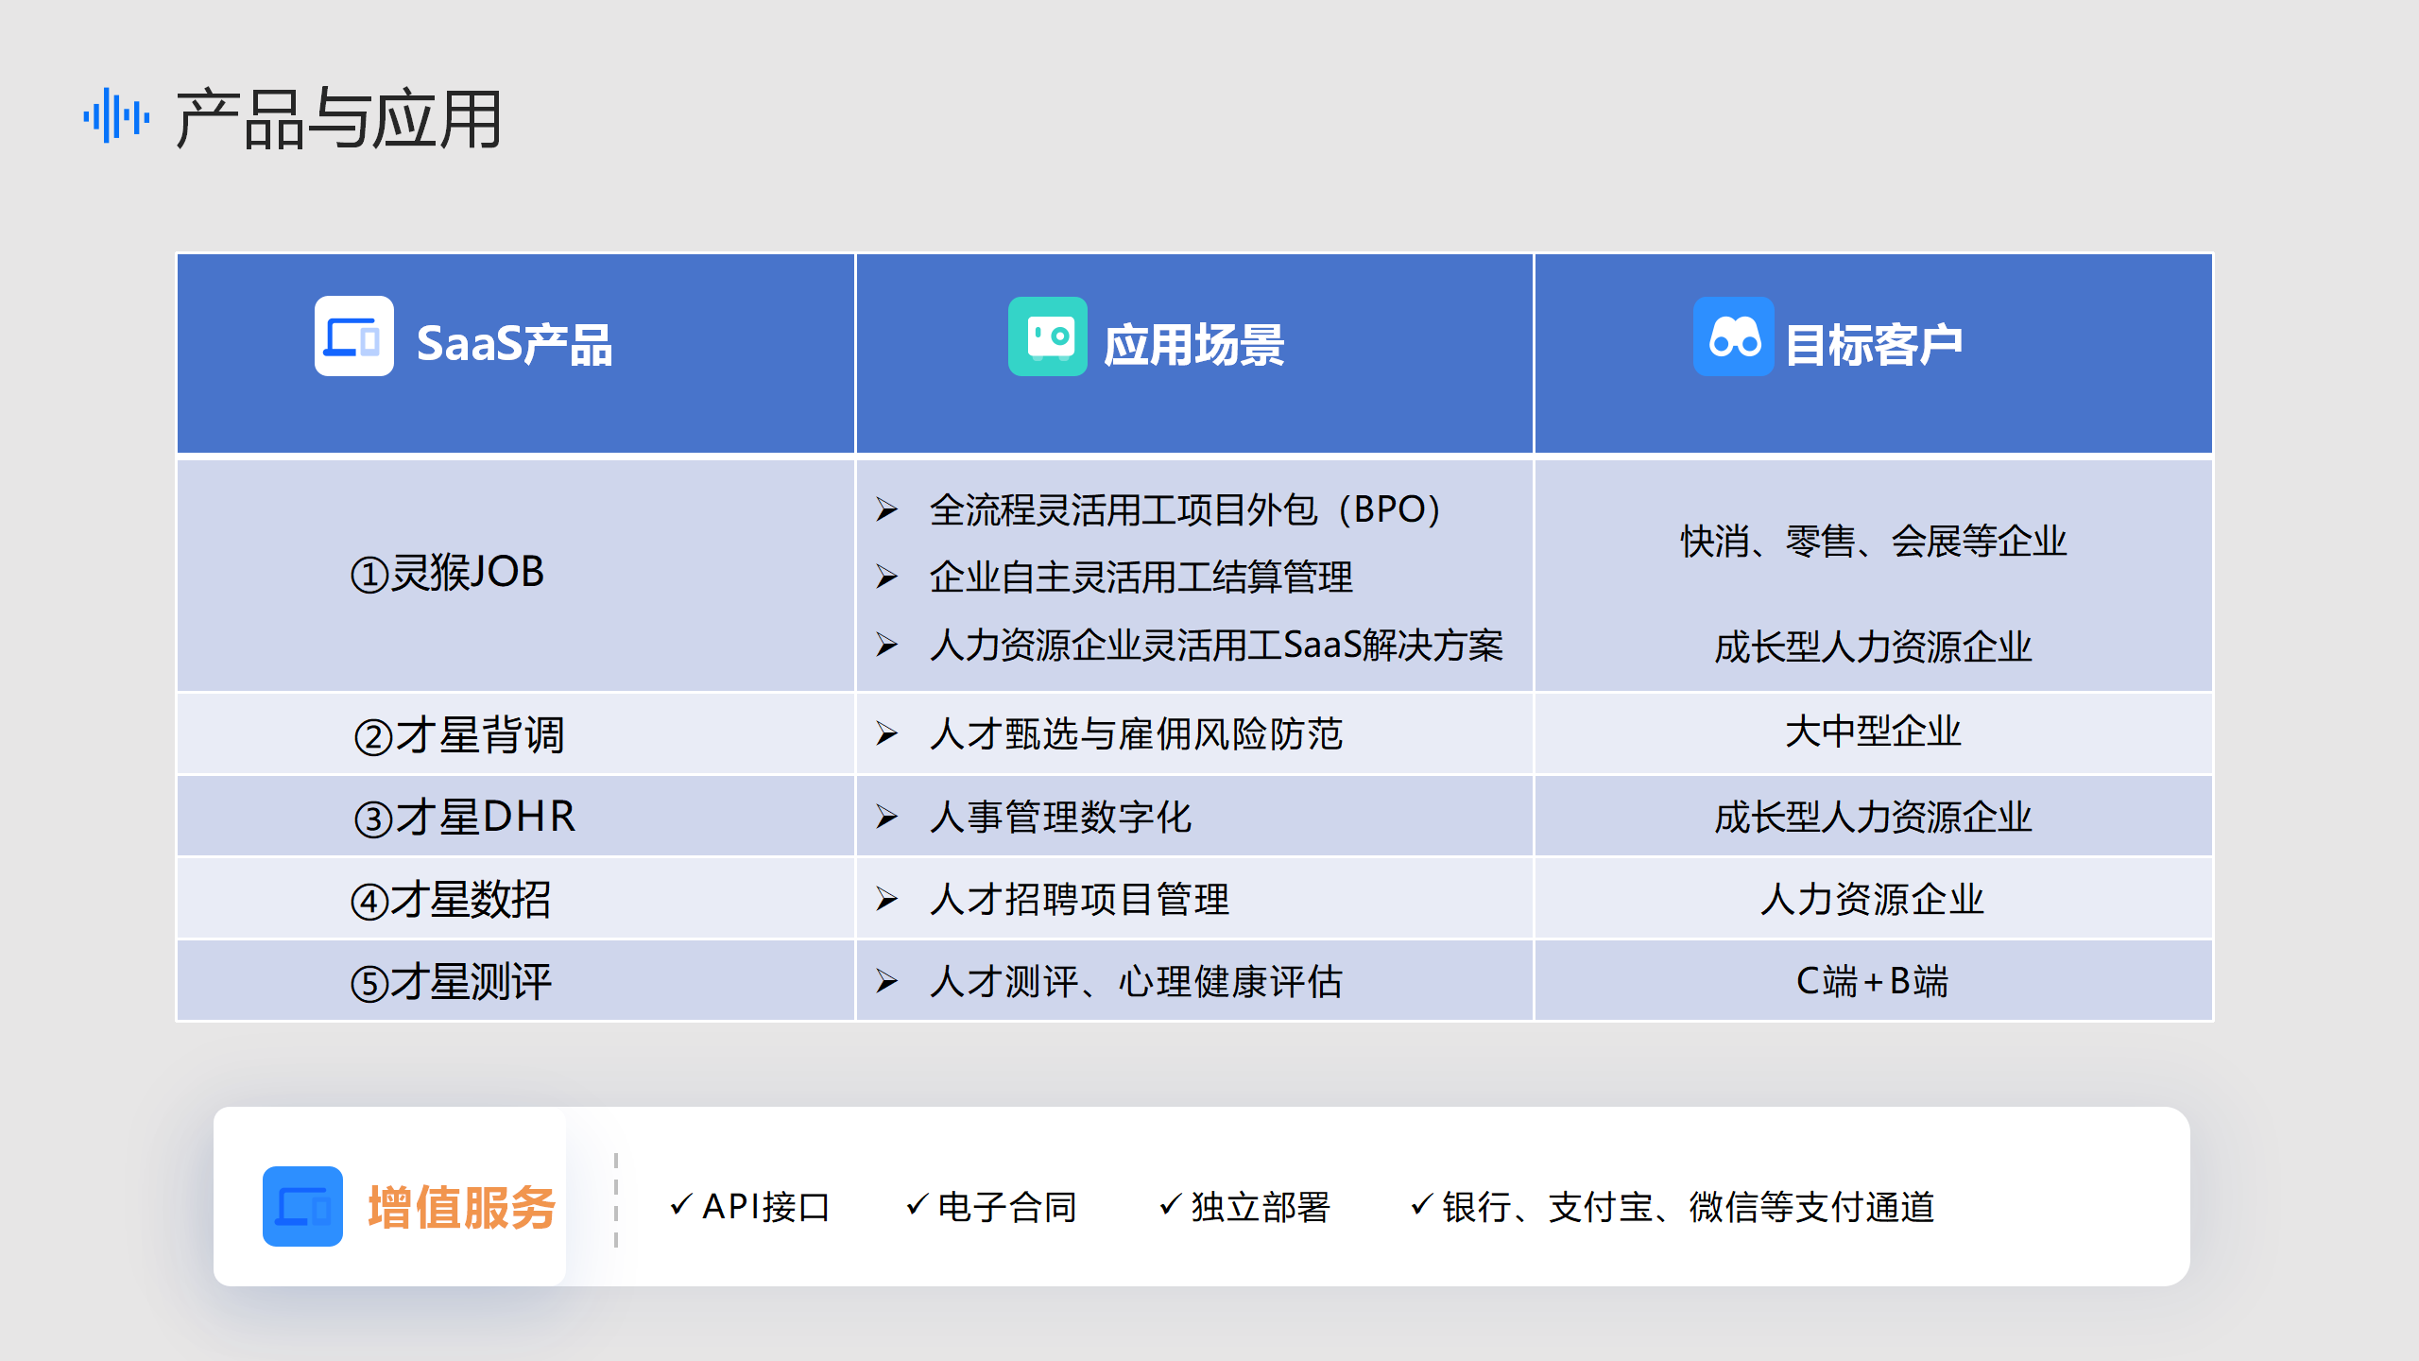Select the 目标客户 column header
The width and height of the screenshot is (2419, 1361).
point(1873,344)
